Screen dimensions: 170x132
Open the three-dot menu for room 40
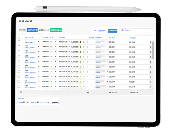click(x=150, y=82)
